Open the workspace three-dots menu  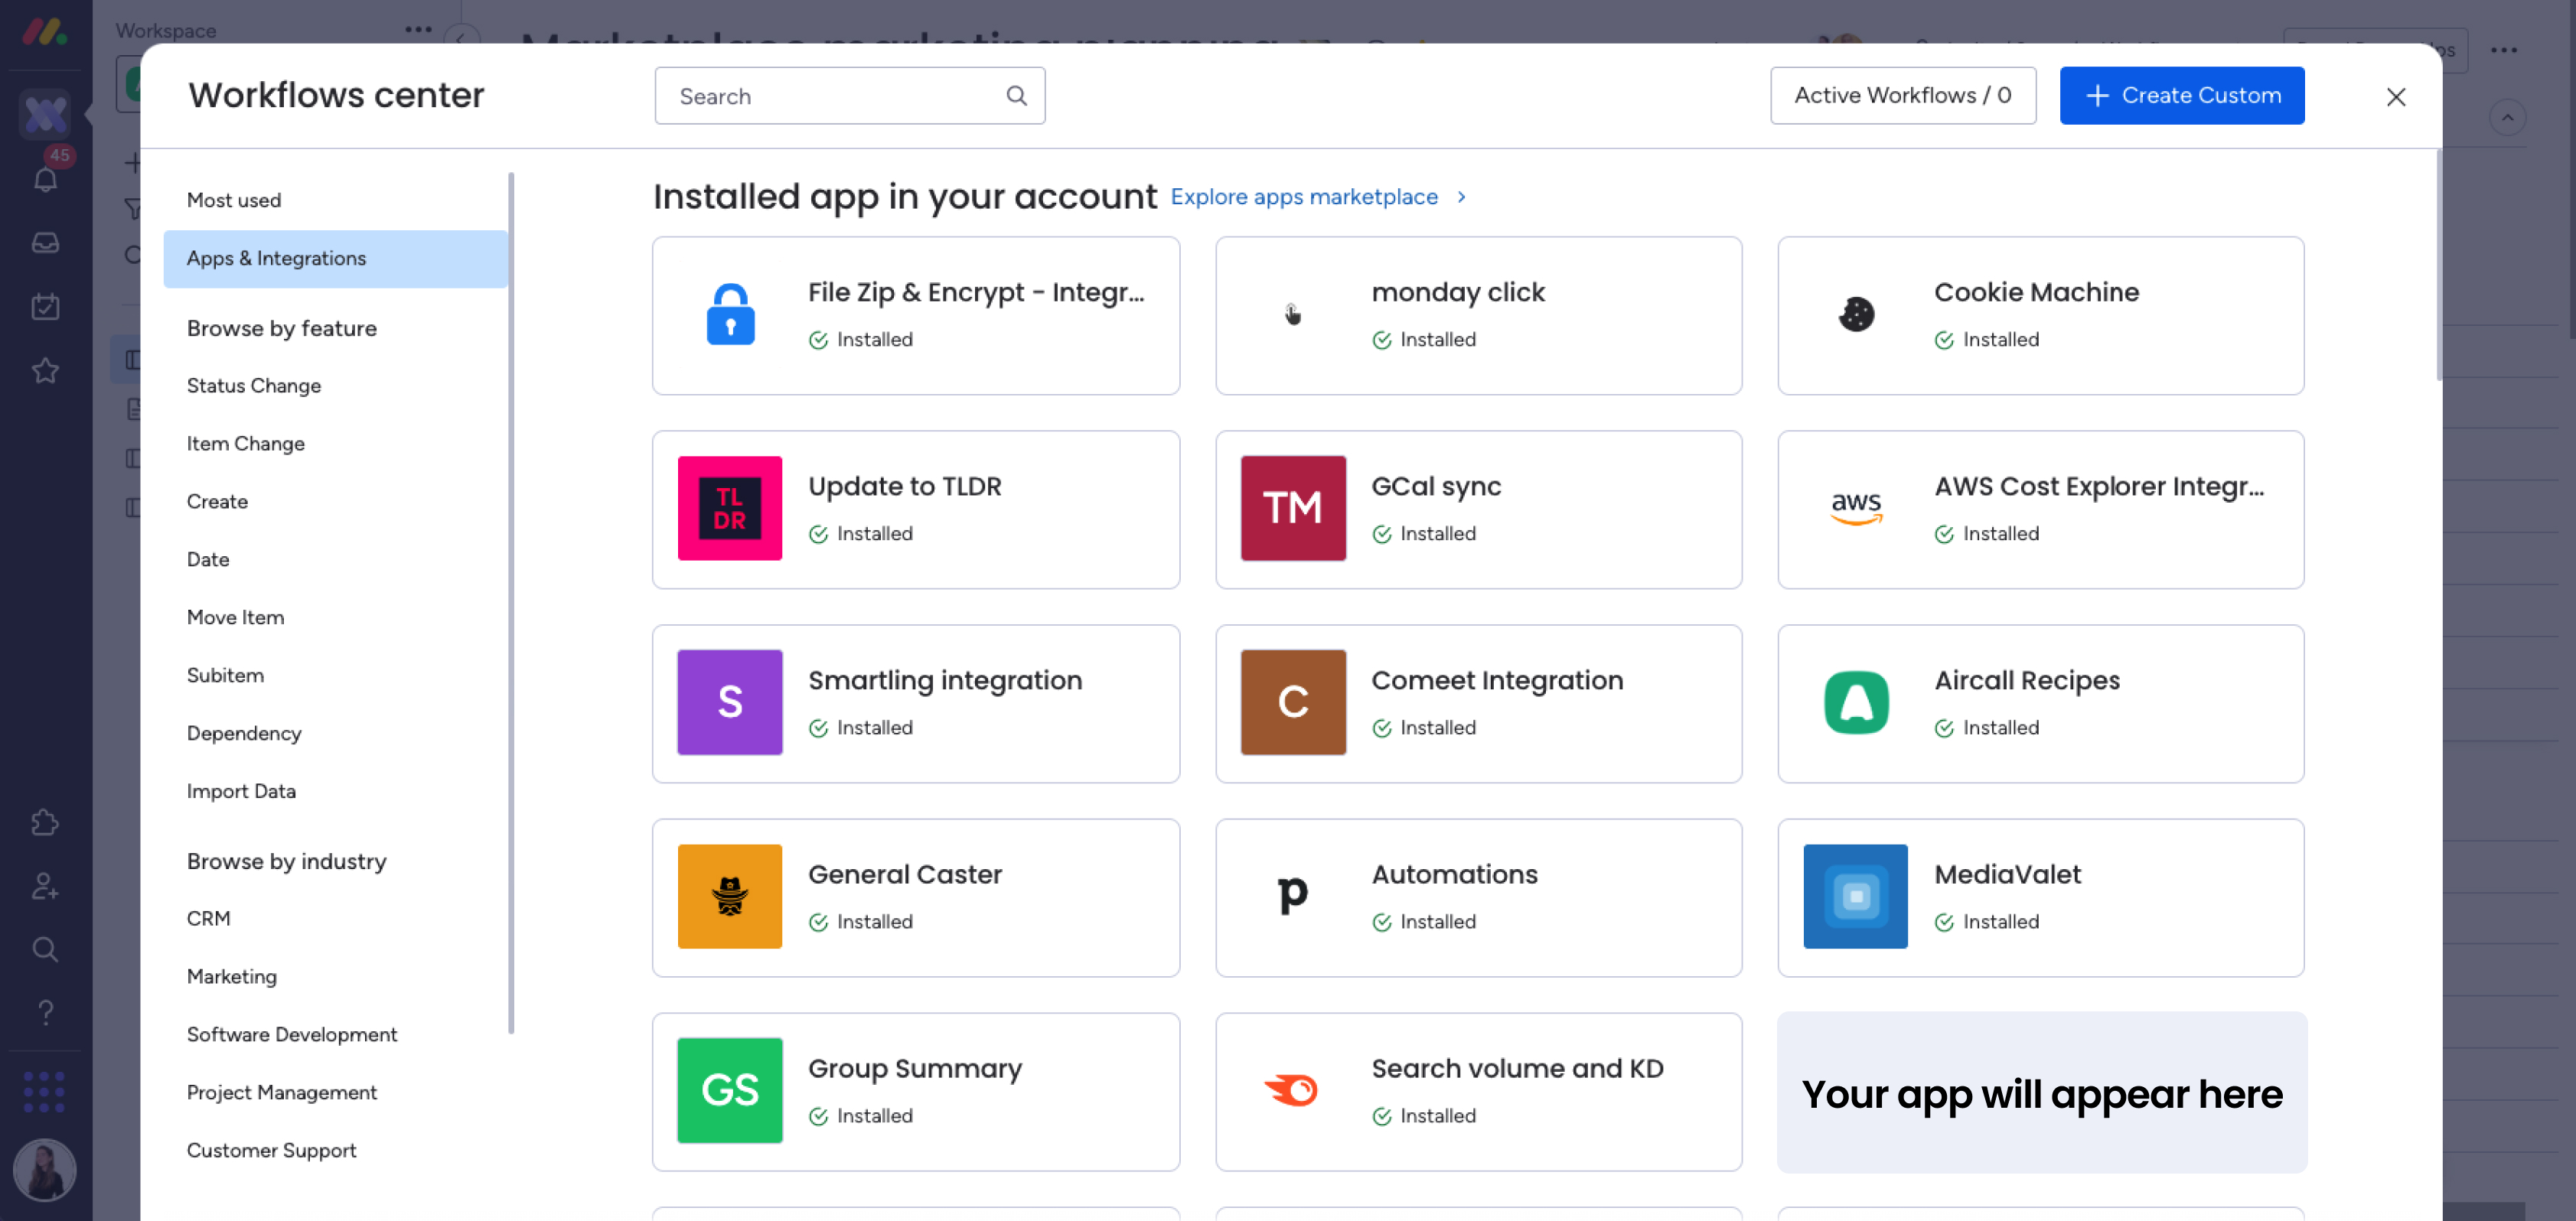[x=418, y=30]
